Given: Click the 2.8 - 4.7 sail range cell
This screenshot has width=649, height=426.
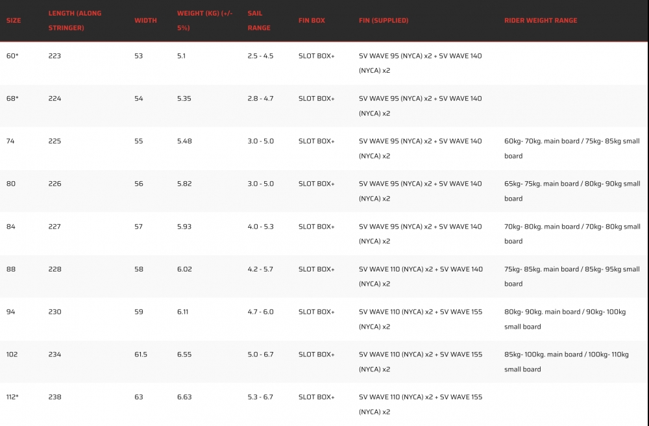Looking at the screenshot, I should pos(260,99).
